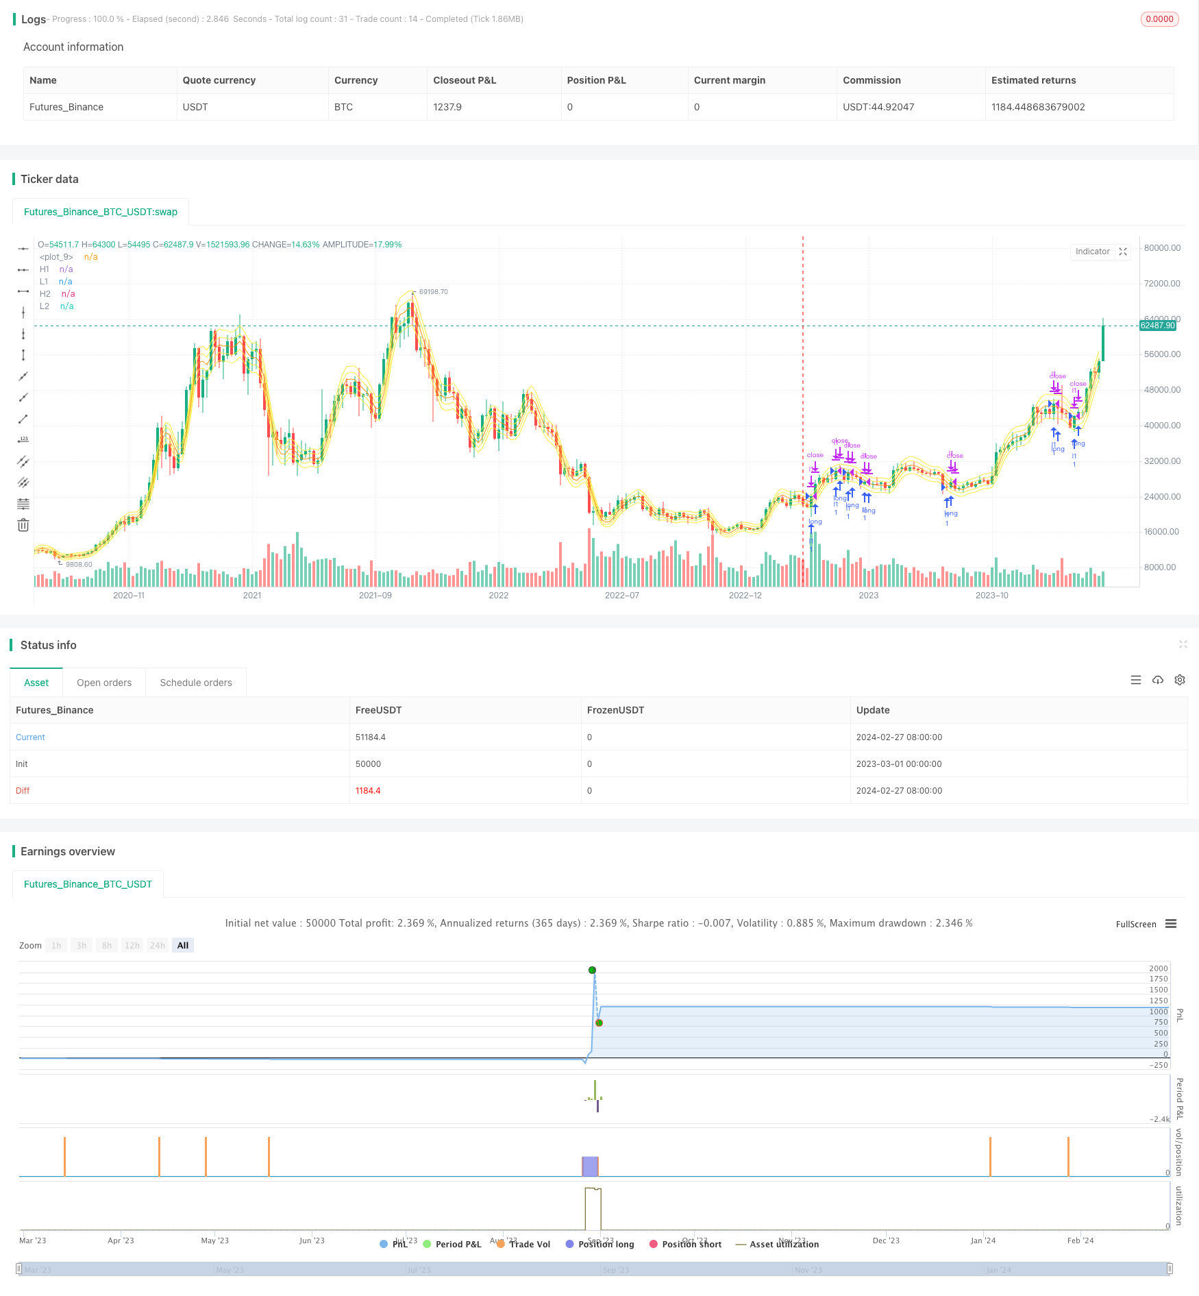The width and height of the screenshot is (1199, 1296).
Task: Click the Closeout P&L value 1237.9
Action: click(447, 107)
